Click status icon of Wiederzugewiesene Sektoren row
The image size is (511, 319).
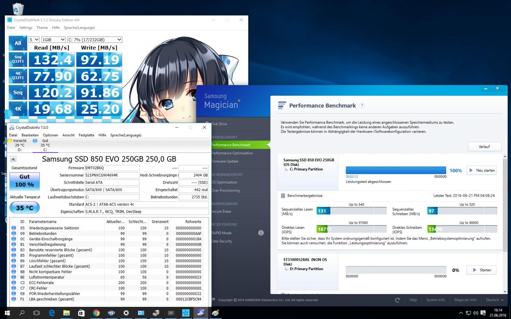coord(14,228)
